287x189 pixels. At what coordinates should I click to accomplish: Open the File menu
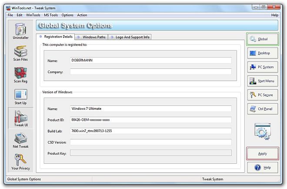[x=10, y=15]
